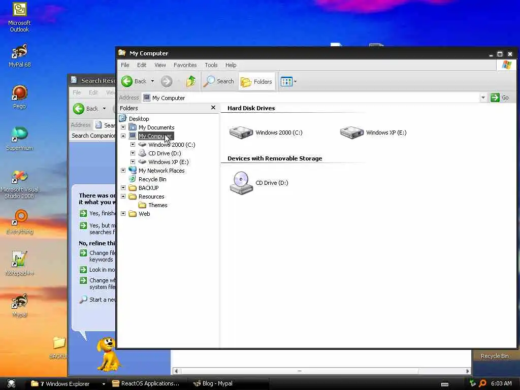Viewport: 520px width, 390px height.
Task: Open the Start button on taskbar
Action: pos(11,383)
